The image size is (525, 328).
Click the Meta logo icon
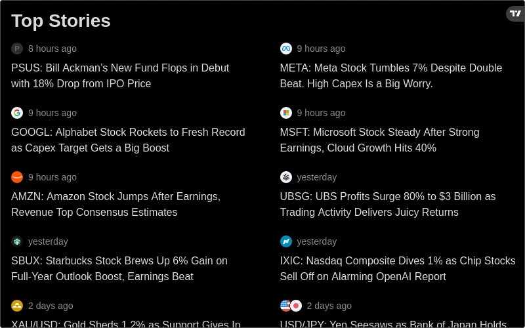[286, 49]
